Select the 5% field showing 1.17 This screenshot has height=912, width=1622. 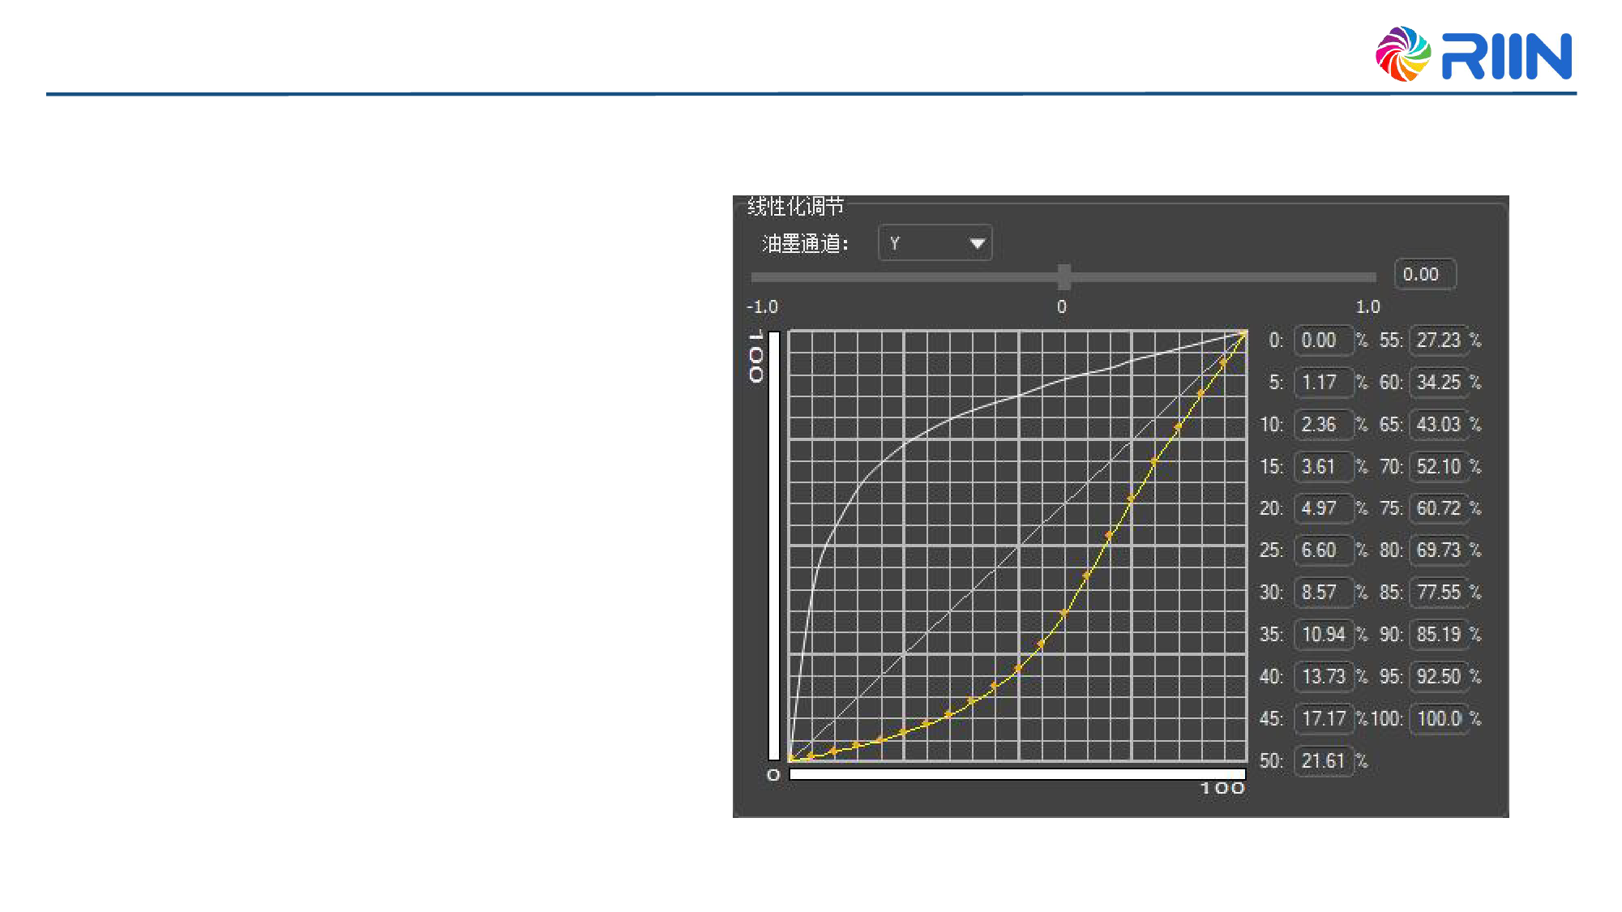tap(1323, 383)
